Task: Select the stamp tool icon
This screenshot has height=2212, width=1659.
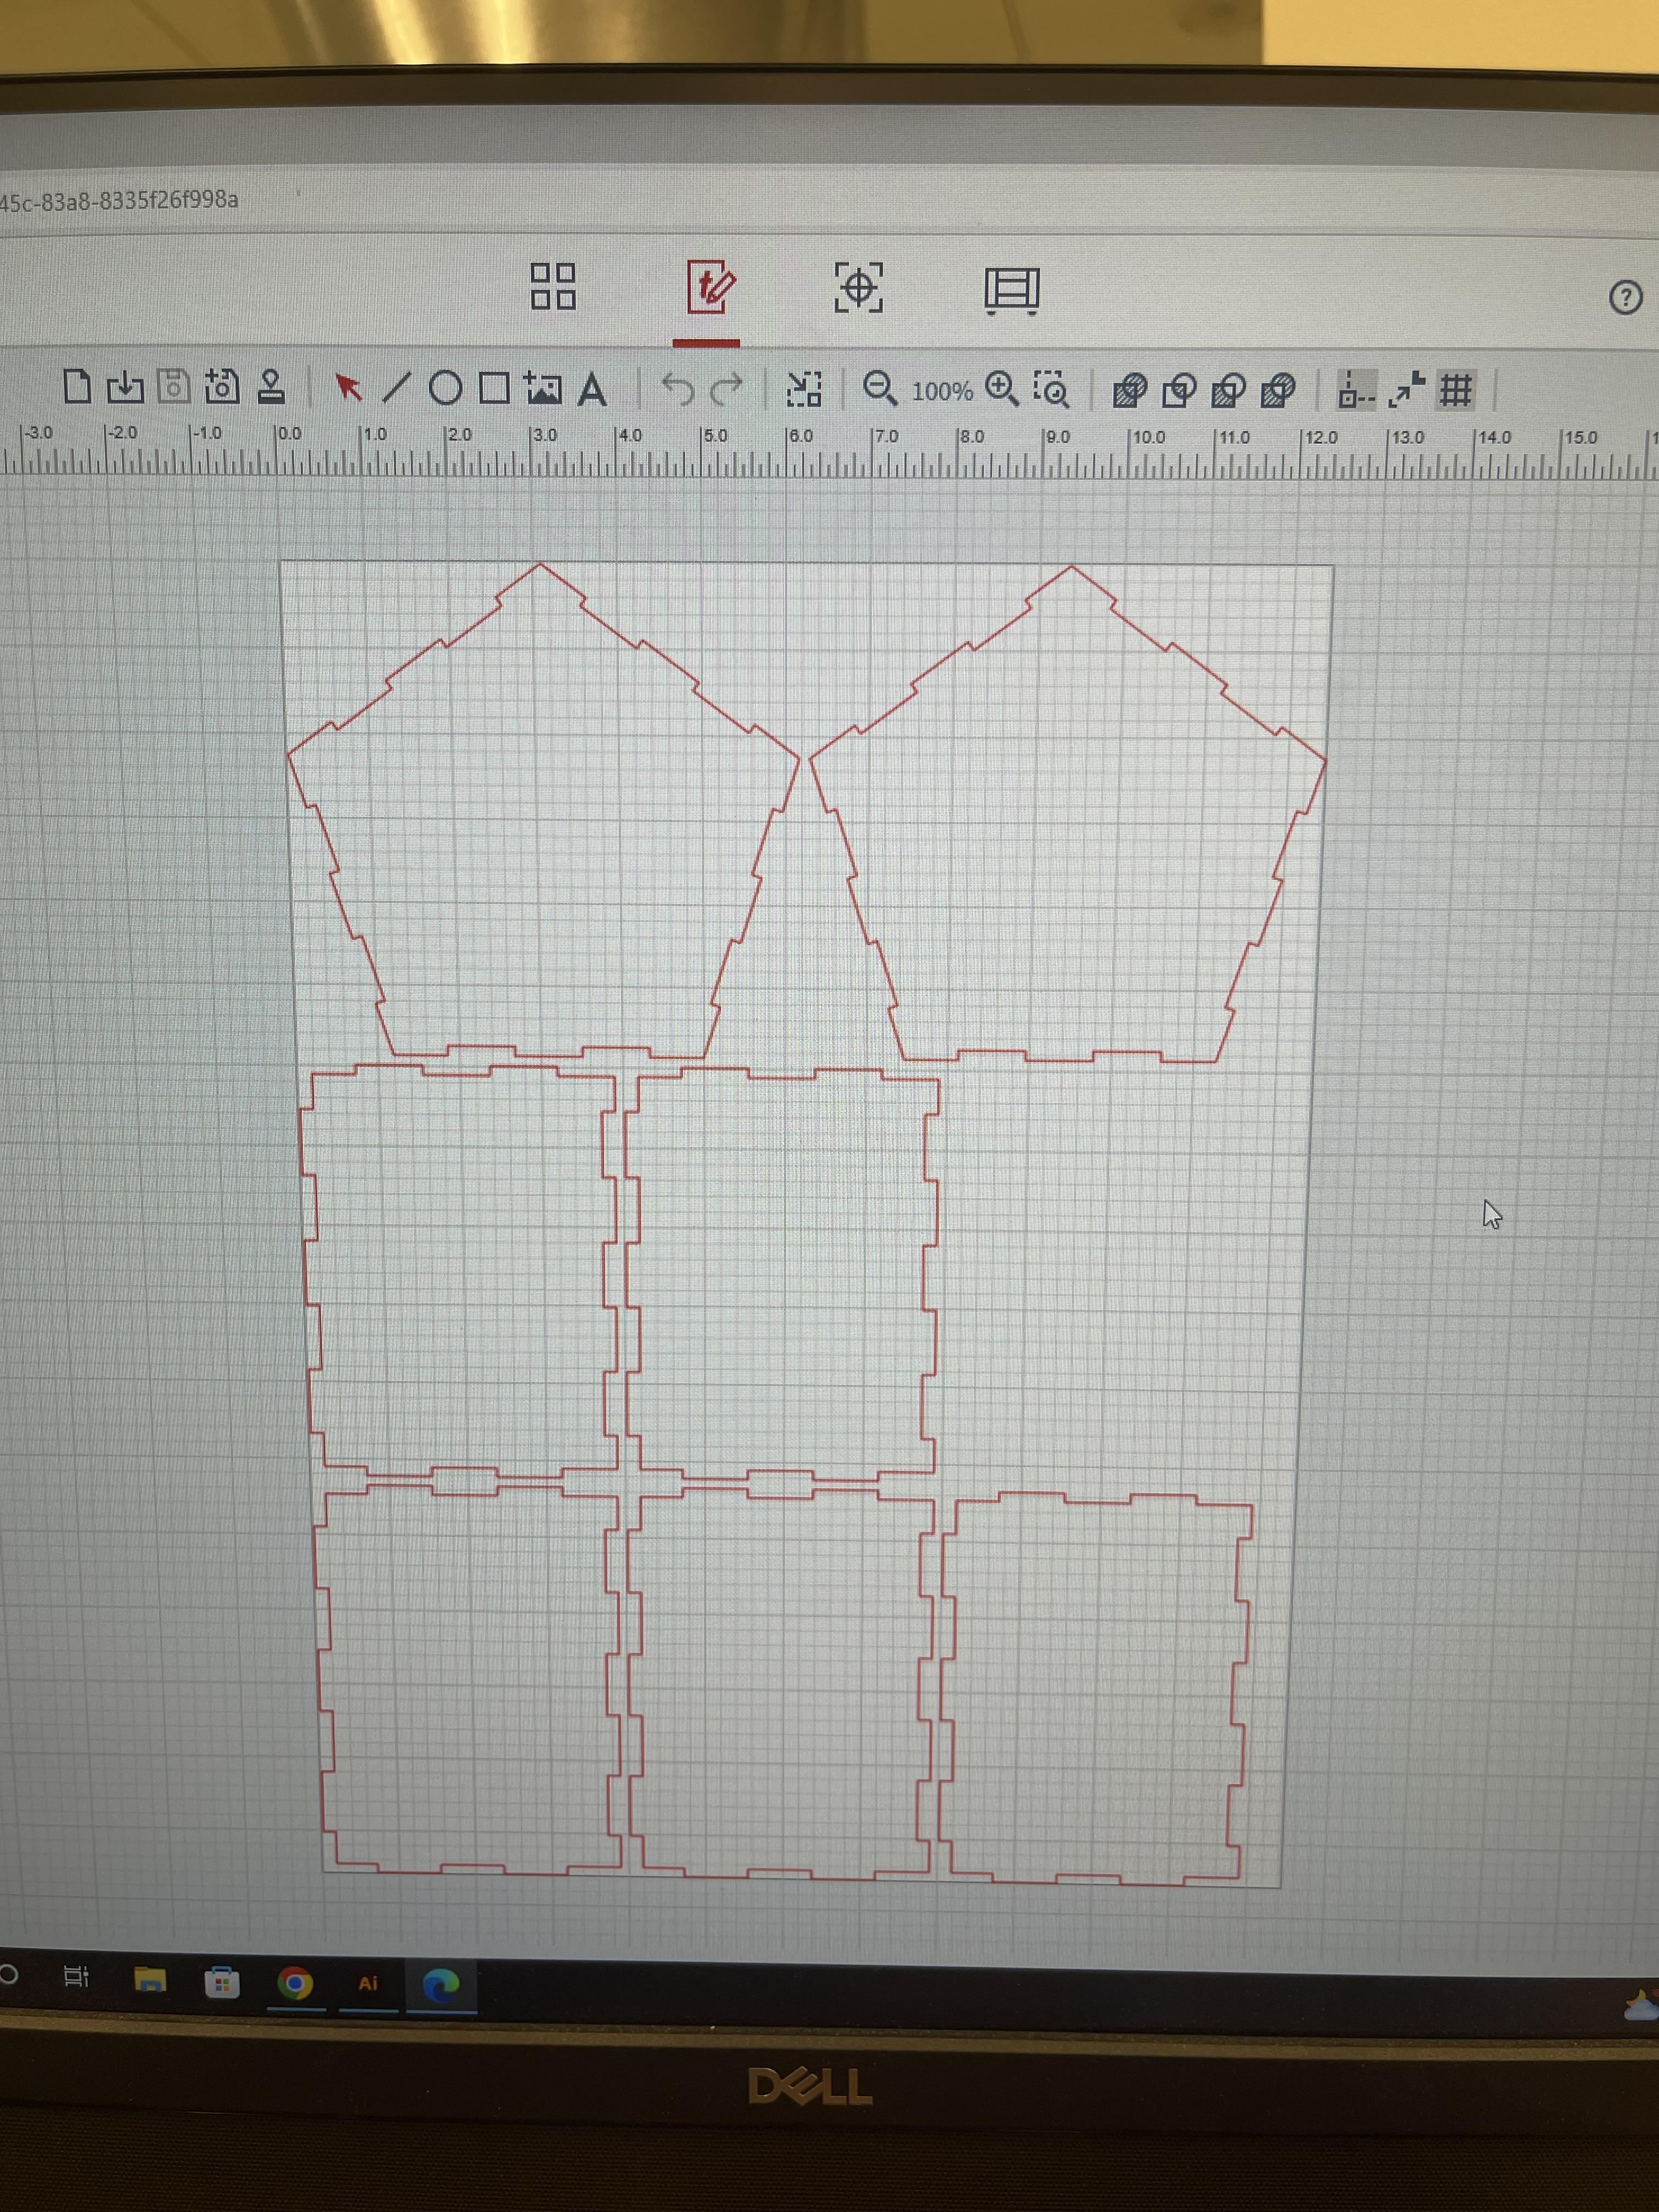Action: (271, 386)
